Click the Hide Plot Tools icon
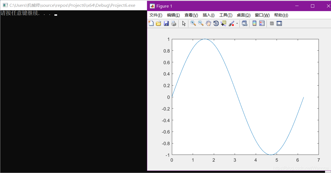331x173 pixels. 272,23
